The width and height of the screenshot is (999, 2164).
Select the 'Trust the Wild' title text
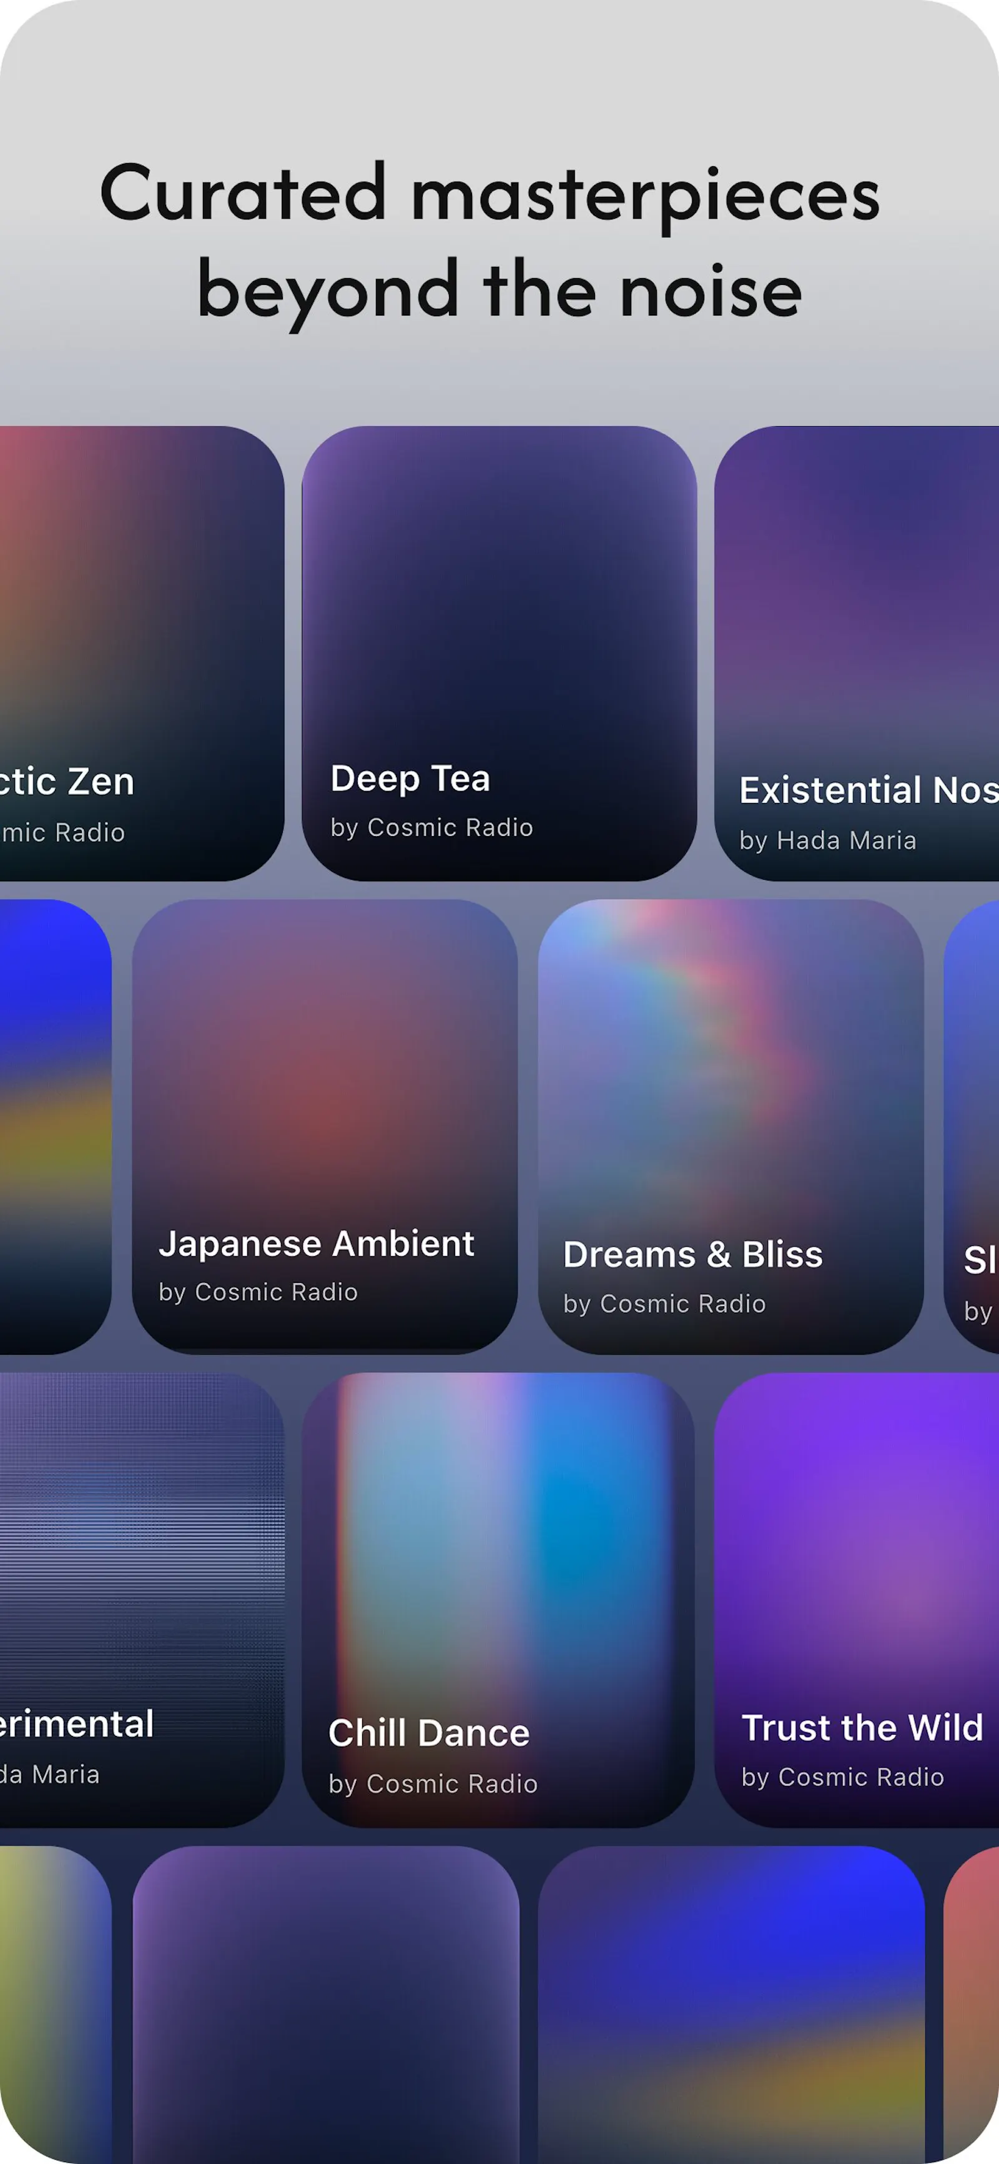coord(862,1728)
